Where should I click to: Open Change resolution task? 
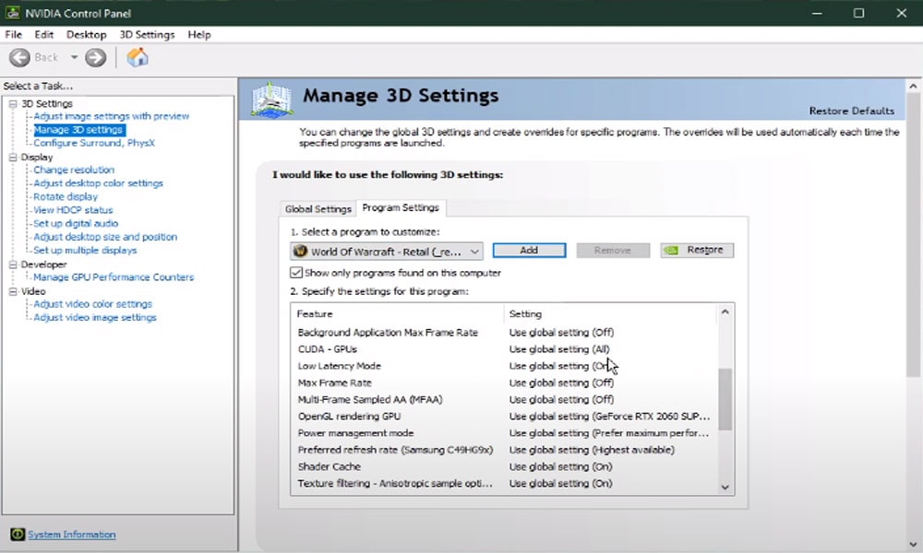[74, 170]
